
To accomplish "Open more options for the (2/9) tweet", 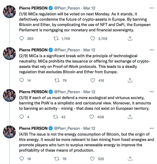I will point(152,50).
